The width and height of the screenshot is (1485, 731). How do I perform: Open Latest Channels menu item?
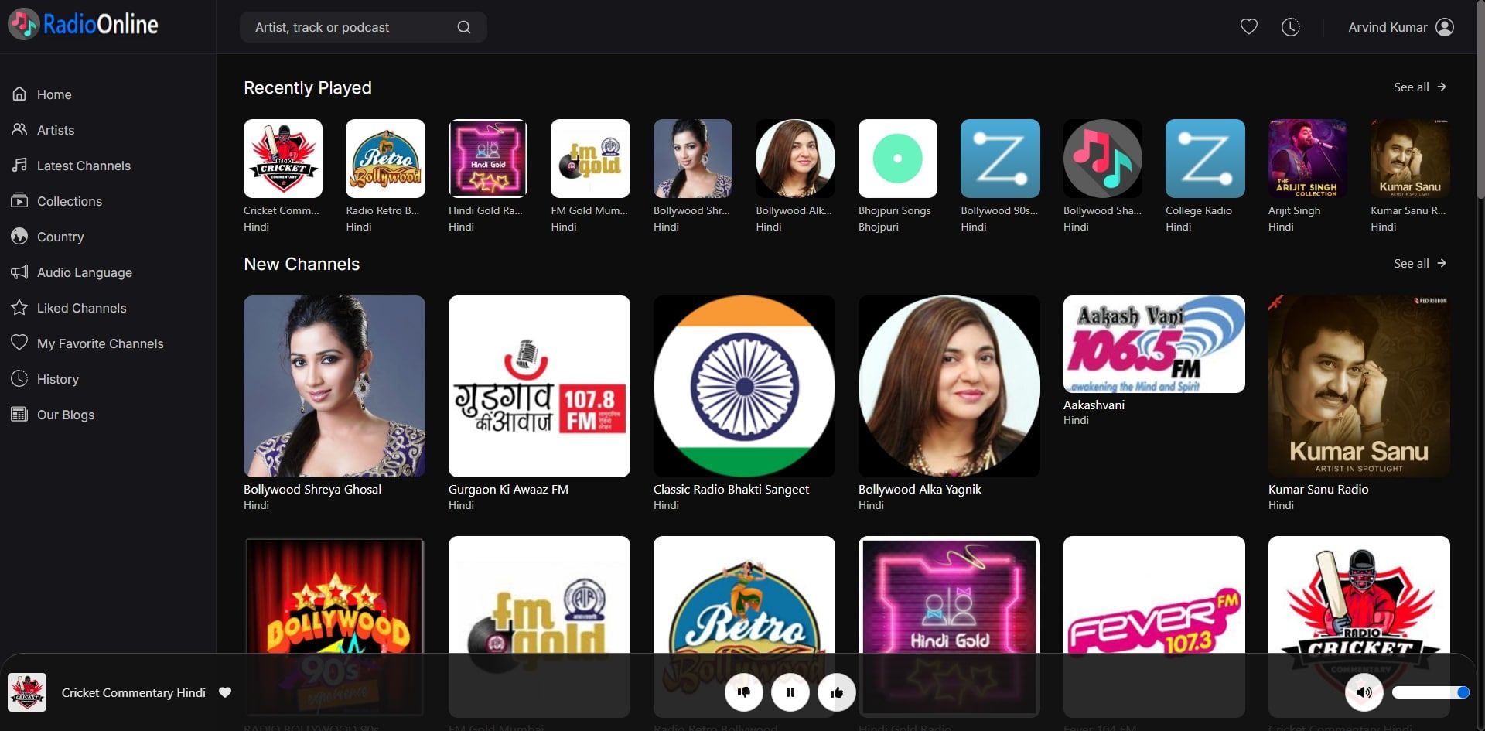point(84,166)
